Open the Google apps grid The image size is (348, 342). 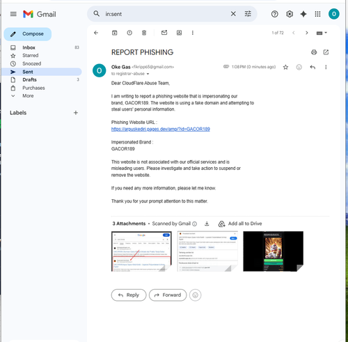click(x=317, y=14)
